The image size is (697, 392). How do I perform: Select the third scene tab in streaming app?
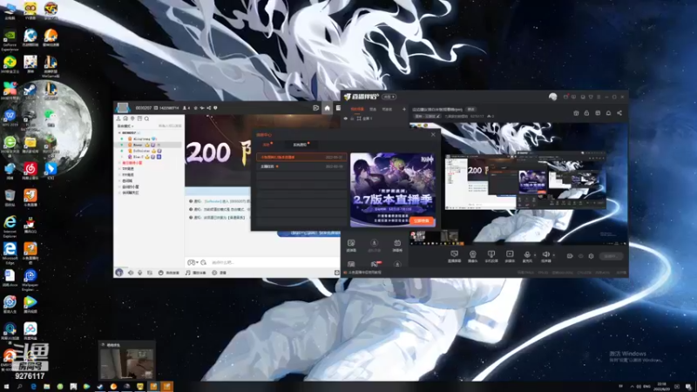[x=387, y=110]
